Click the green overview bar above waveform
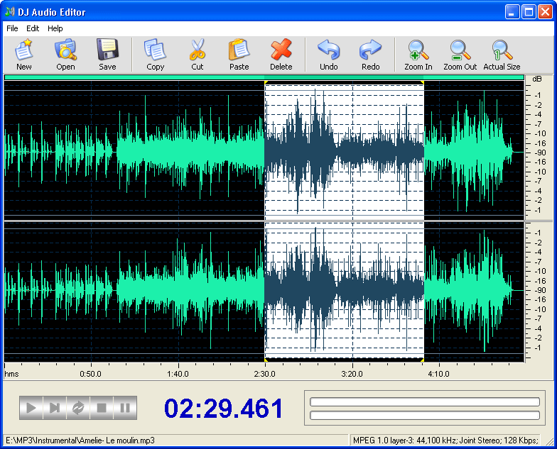Viewport: 557px width, 449px height. [264, 77]
